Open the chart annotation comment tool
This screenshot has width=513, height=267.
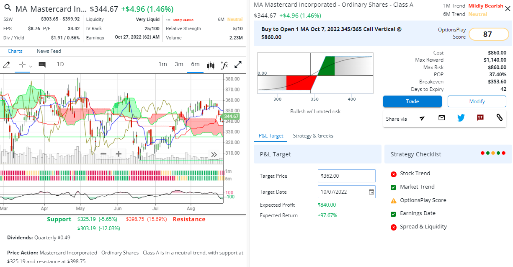(x=42, y=65)
